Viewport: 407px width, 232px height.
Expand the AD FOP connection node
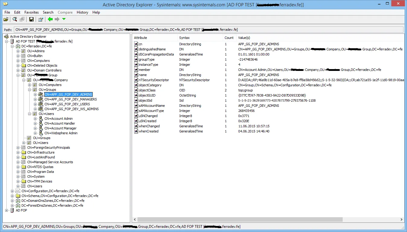[7, 210]
